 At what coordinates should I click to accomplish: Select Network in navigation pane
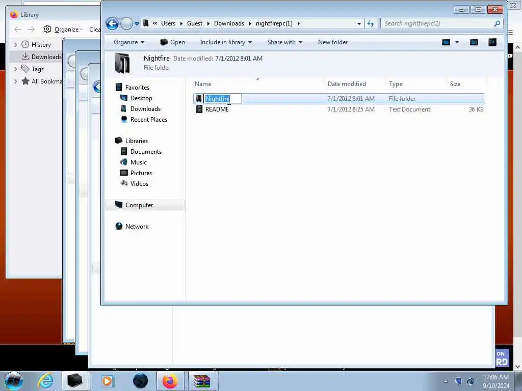[137, 227]
